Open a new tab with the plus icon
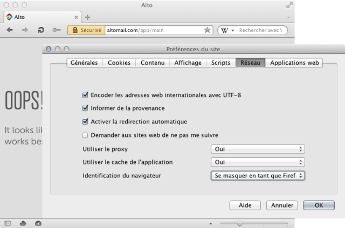This screenshot has width=345, height=228. tap(87, 17)
